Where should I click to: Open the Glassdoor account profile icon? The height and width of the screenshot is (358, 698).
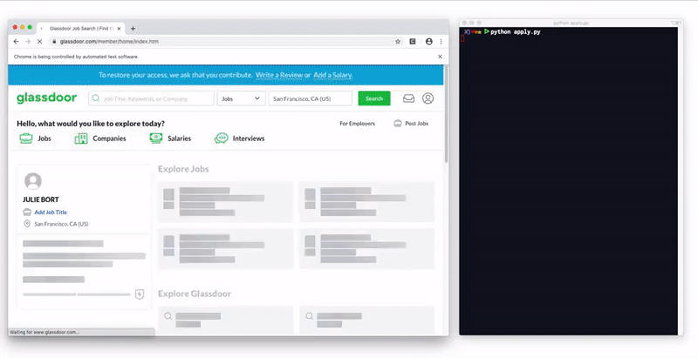(428, 98)
